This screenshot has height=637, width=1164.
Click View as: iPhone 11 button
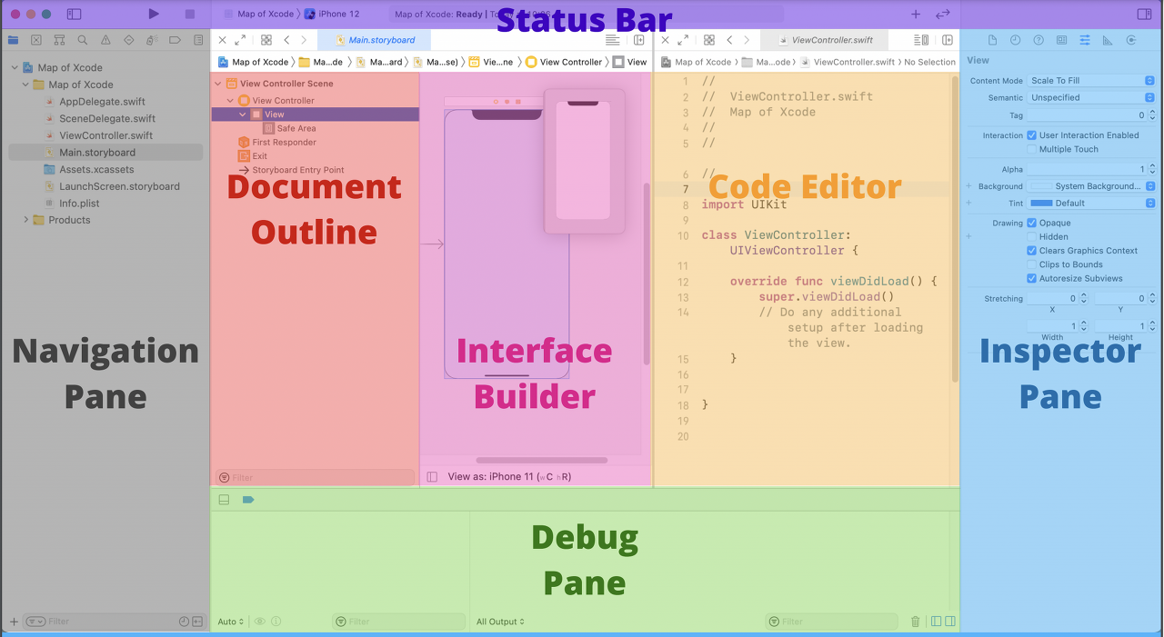(x=509, y=476)
